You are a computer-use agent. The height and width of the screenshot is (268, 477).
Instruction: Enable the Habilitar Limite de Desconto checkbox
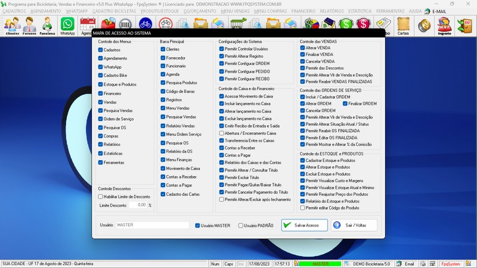[101, 196]
